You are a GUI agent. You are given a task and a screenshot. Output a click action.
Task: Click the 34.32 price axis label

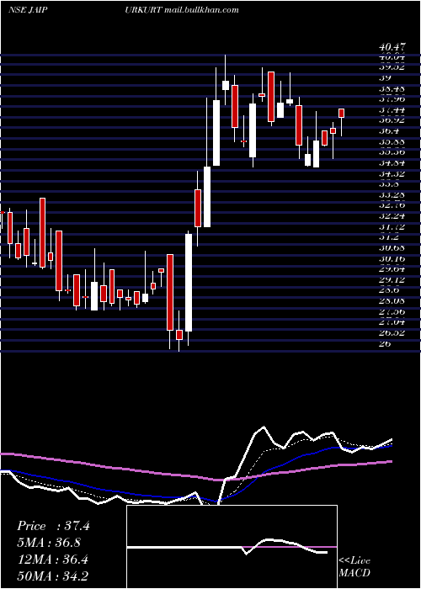click(x=392, y=173)
